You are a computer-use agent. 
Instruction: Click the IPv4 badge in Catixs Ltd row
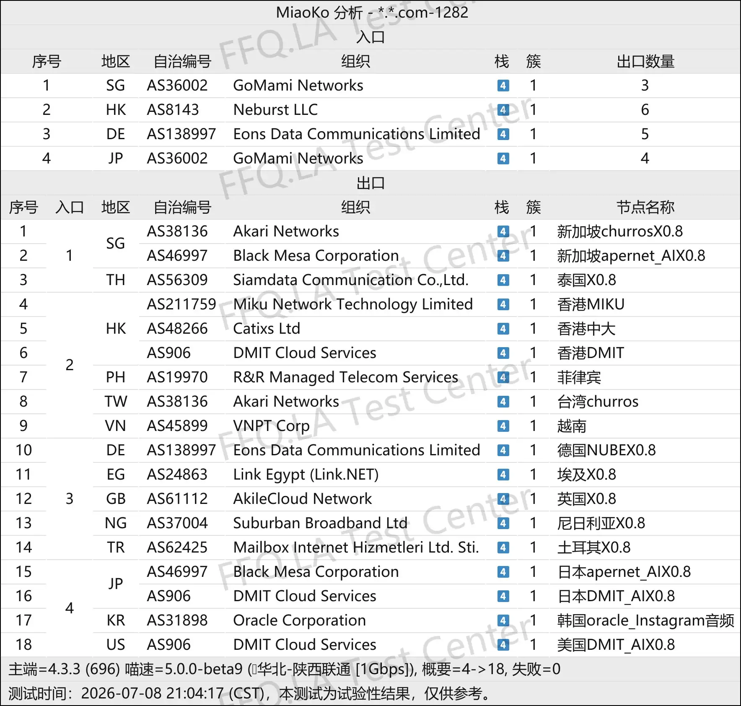[503, 329]
